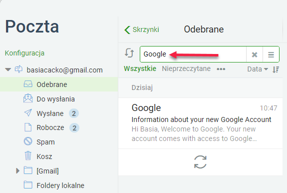Click the [Gmail] folder icon
Image resolution: width=287 pixels, height=193 pixels.
click(x=28, y=170)
